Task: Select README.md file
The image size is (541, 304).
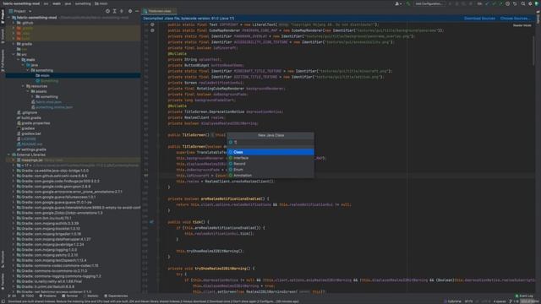Action: (x=30, y=144)
